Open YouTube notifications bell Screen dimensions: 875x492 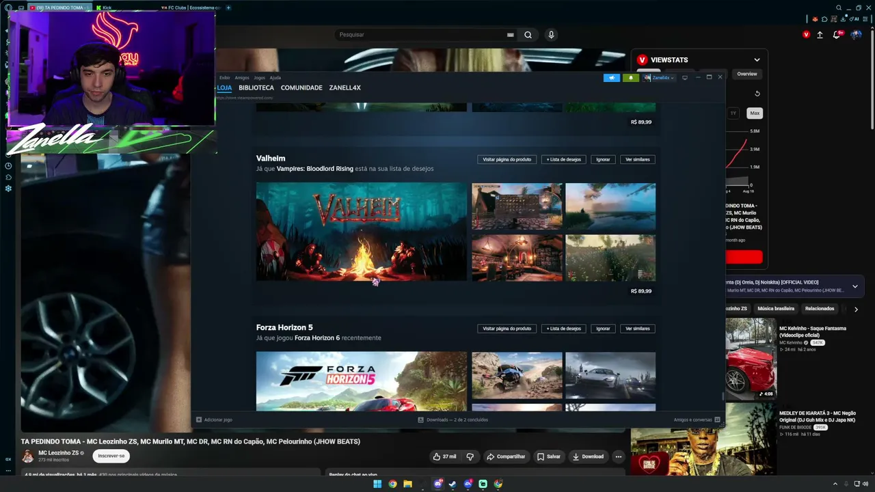point(837,35)
